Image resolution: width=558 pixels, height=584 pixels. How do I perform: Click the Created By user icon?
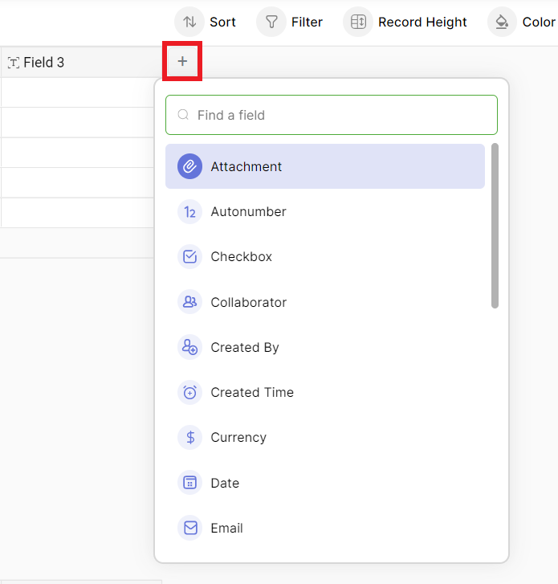[189, 347]
